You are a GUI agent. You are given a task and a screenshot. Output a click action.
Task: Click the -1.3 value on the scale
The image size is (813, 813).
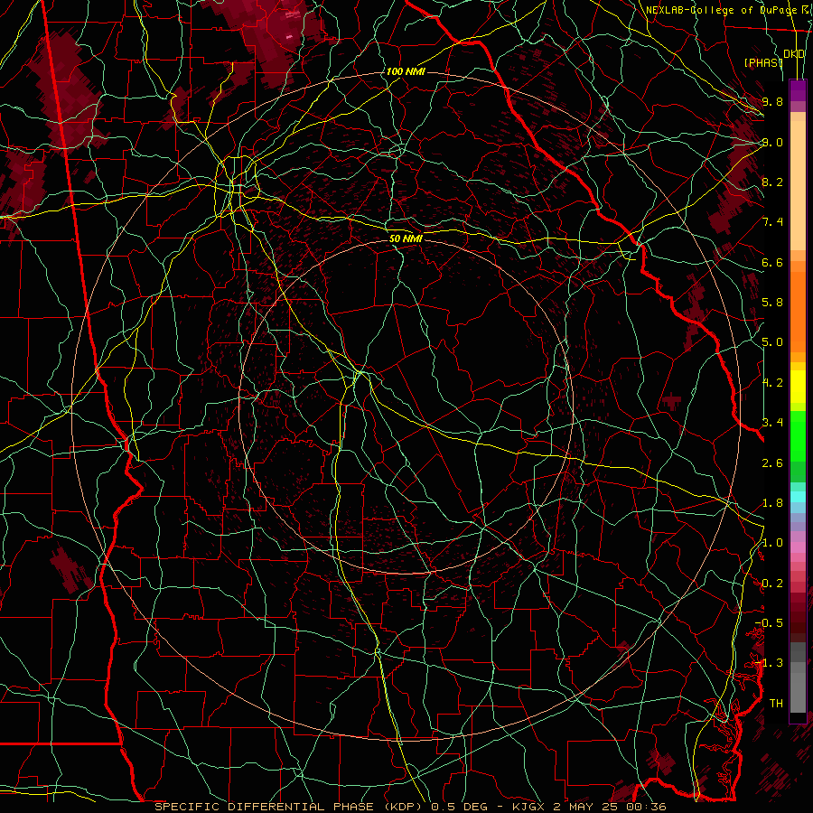point(769,663)
